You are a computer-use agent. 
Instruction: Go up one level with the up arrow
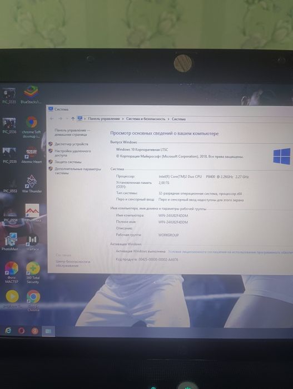73,118
